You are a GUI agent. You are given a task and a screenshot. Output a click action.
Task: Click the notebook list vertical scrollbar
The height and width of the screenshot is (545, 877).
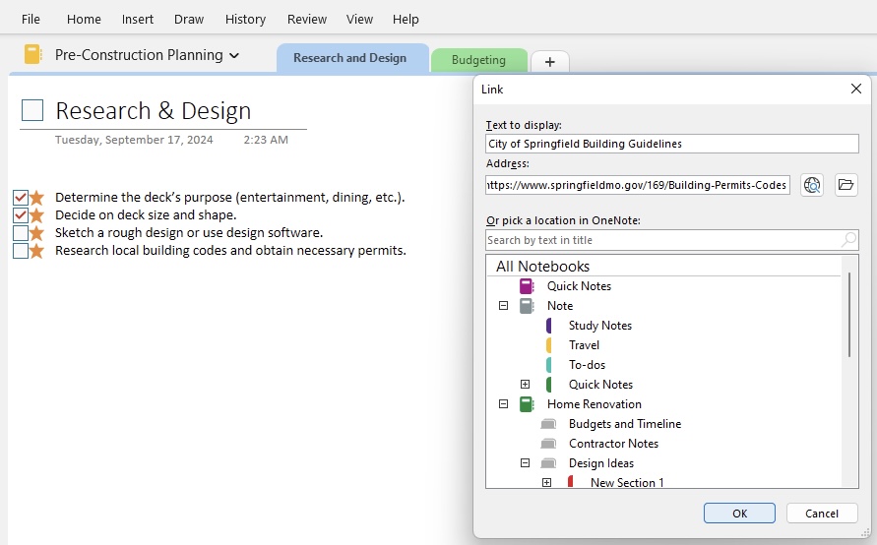[x=849, y=315]
